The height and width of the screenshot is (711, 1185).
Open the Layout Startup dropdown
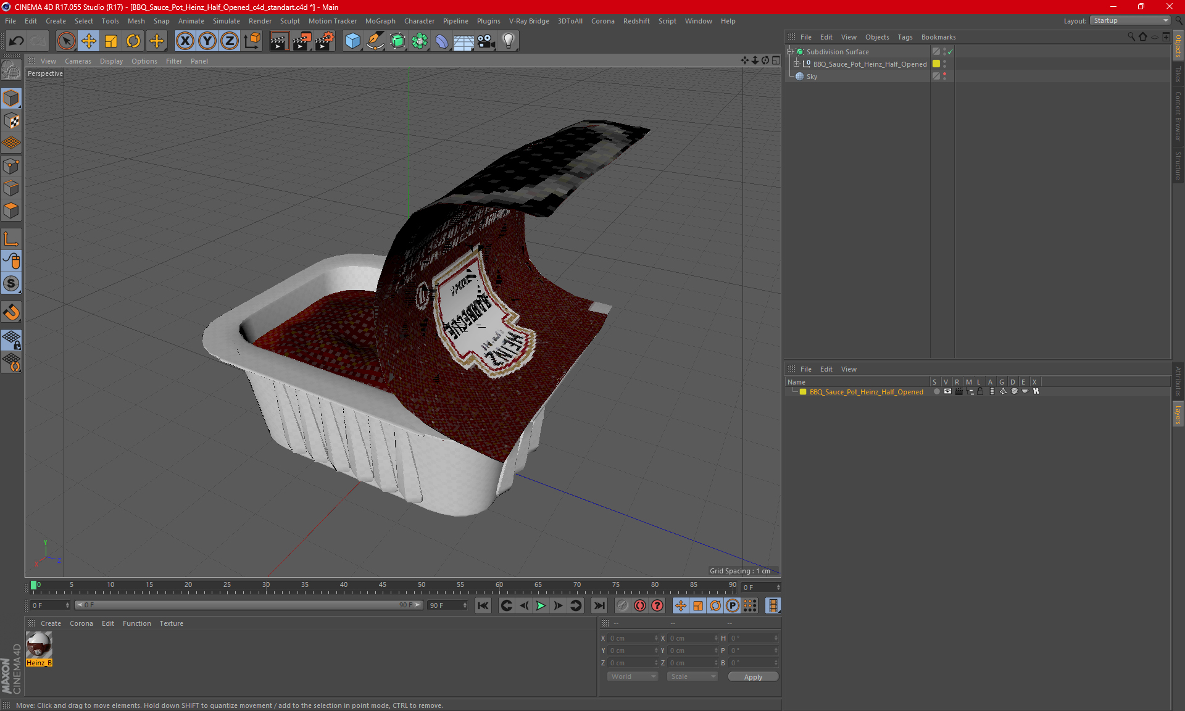pos(1130,20)
